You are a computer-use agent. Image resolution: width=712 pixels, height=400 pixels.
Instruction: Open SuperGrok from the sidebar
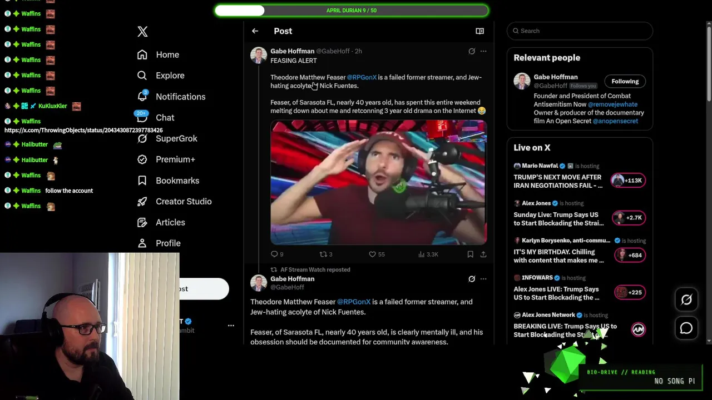(176, 138)
